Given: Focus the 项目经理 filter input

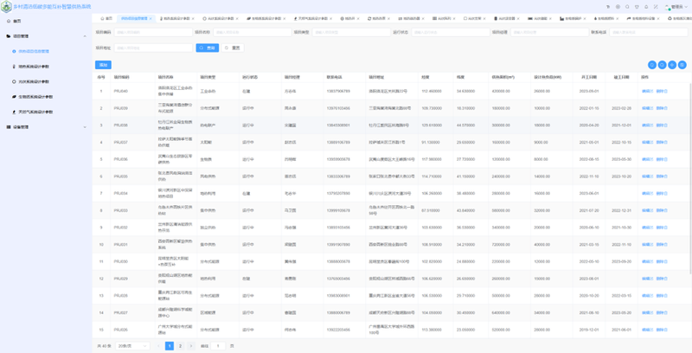Looking at the screenshot, I should (x=550, y=32).
